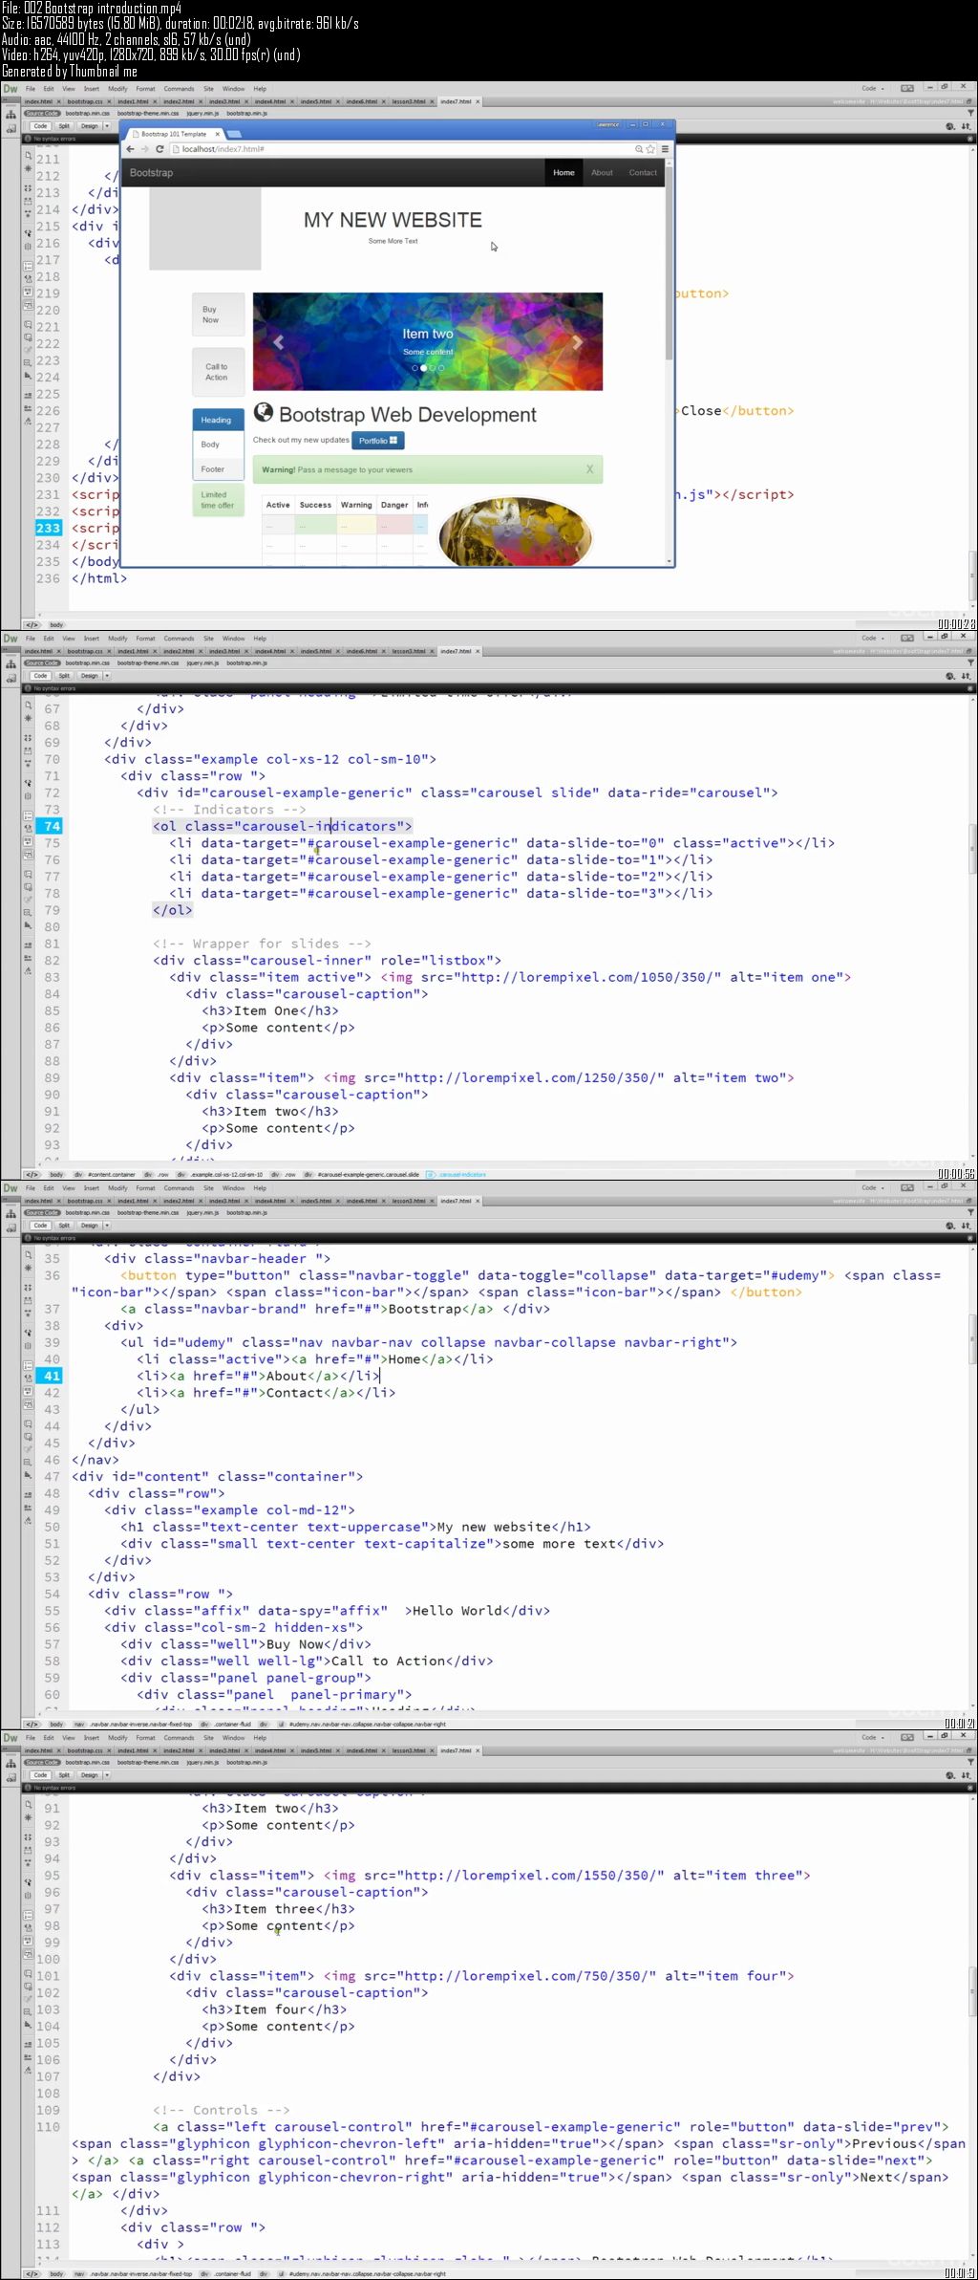Click the Bootstrap brand link in the navbar
This screenshot has width=978, height=2280.
(151, 173)
